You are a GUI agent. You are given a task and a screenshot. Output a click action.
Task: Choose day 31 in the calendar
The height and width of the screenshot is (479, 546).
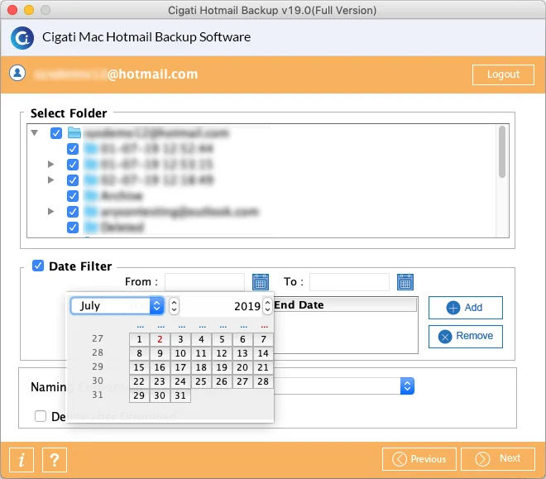click(x=180, y=395)
